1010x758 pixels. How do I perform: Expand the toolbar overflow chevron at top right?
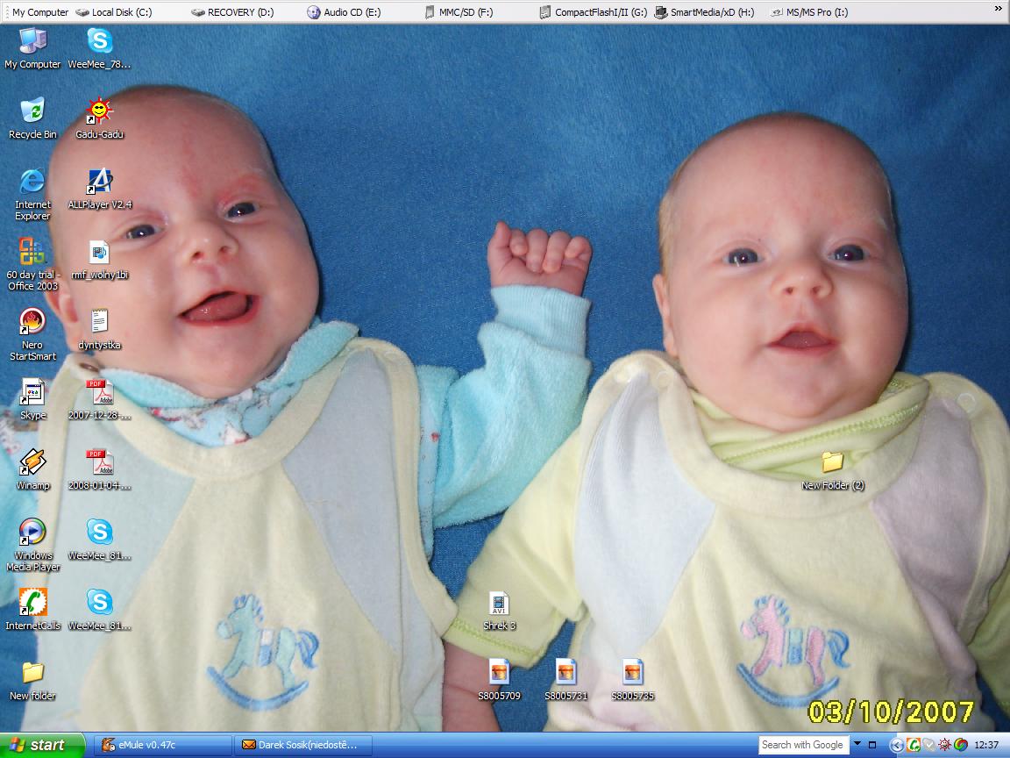(x=998, y=9)
